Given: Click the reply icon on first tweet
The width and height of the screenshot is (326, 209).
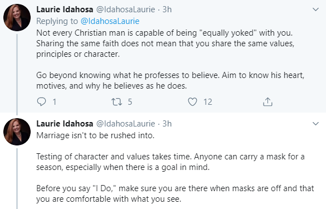Looking at the screenshot, I should 41,102.
